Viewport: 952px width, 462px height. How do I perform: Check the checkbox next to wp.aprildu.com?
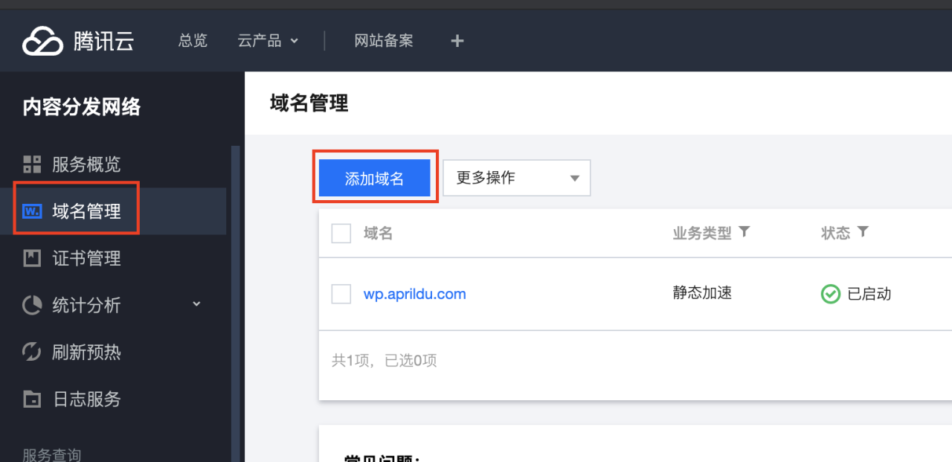point(341,293)
